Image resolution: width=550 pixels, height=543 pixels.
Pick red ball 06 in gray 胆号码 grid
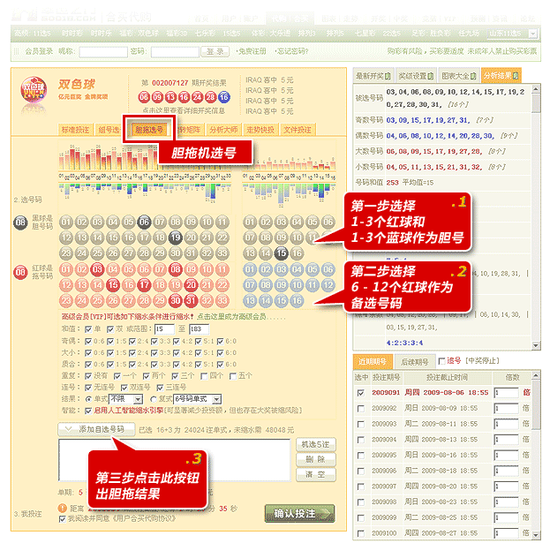pos(144,222)
